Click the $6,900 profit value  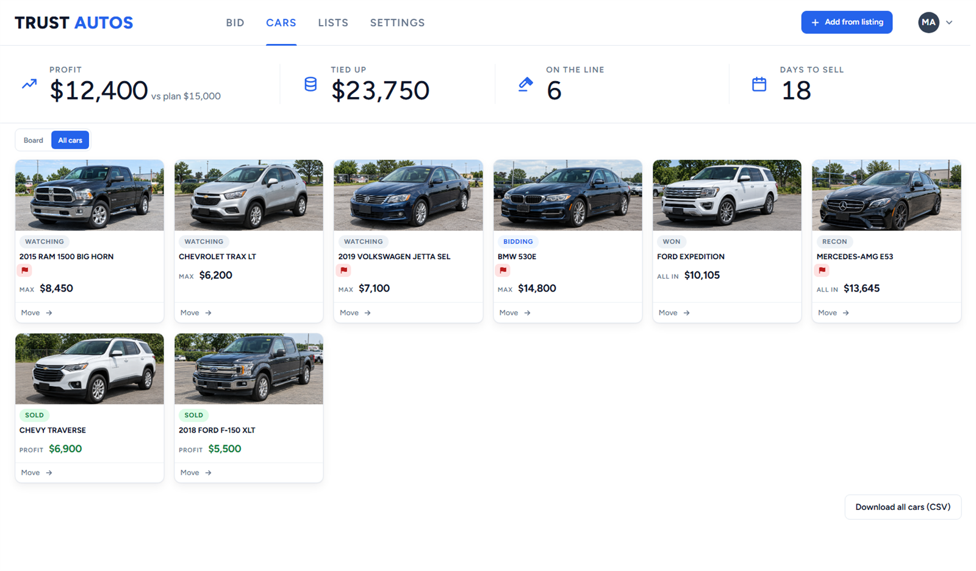pyautogui.click(x=65, y=449)
